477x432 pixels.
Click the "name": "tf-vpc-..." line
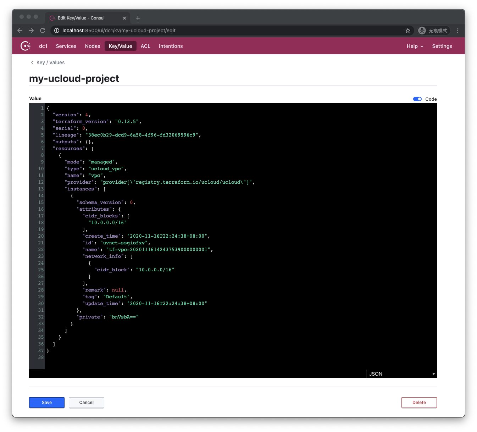(148, 250)
